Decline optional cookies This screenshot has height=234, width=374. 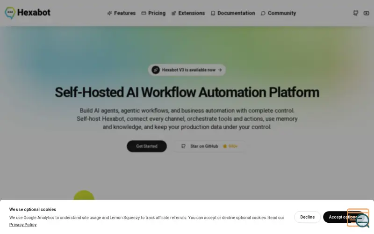pyautogui.click(x=307, y=217)
